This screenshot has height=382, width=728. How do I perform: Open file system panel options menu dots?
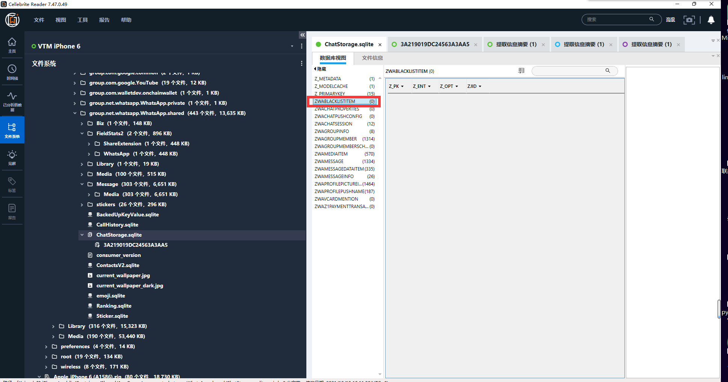click(x=301, y=63)
